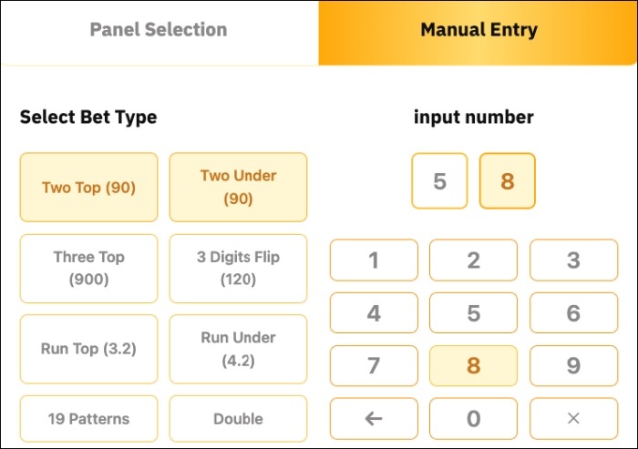Image resolution: width=638 pixels, height=449 pixels.
Task: Tap the highlighted 8 keypad key
Action: [473, 366]
